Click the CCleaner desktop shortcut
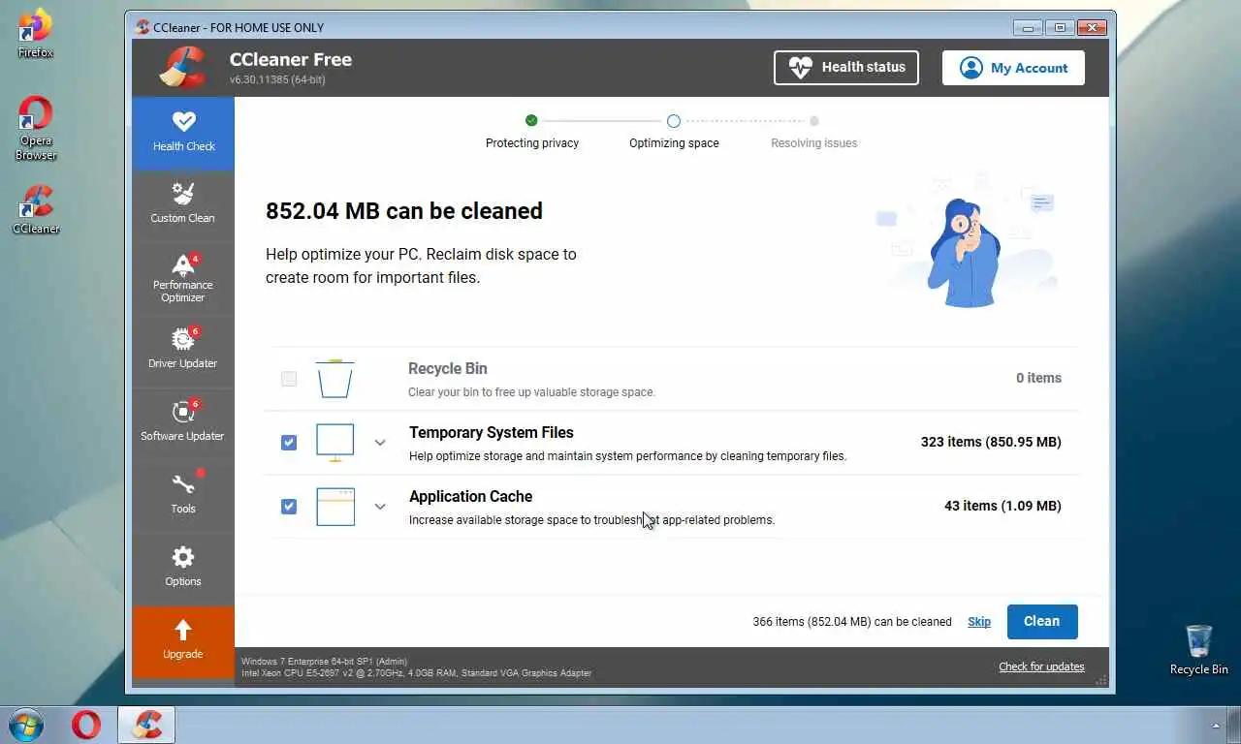The image size is (1241, 744). pos(36,209)
